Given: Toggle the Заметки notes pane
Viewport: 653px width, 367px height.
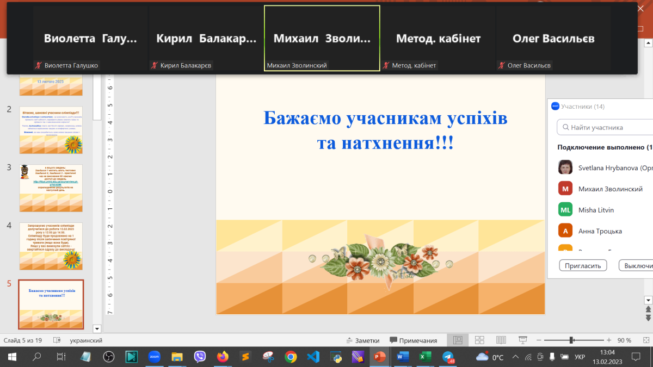Looking at the screenshot, I should [362, 340].
